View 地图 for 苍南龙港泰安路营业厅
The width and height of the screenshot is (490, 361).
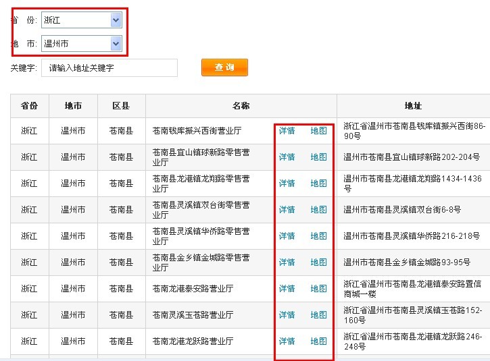(x=318, y=289)
